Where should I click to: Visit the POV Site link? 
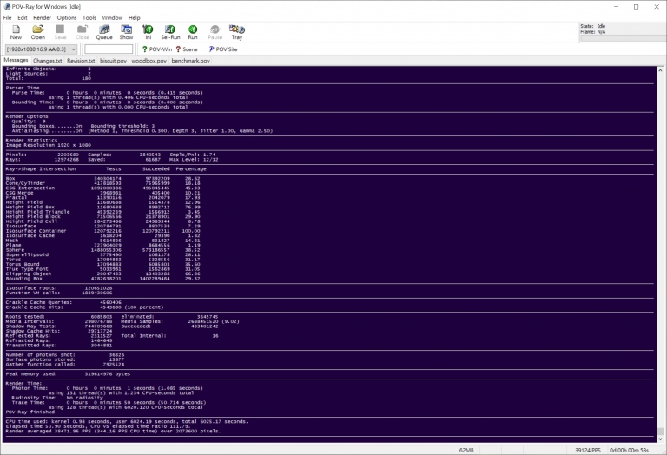[223, 49]
